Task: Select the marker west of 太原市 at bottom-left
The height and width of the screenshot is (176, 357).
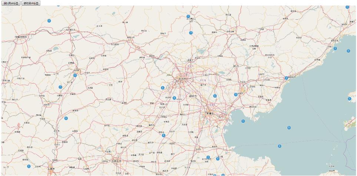Action: [x=29, y=166]
